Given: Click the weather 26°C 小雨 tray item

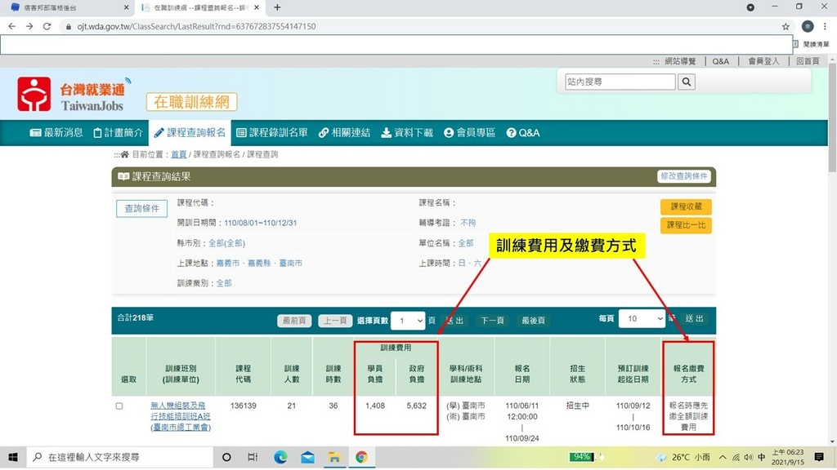Looking at the screenshot, I should tap(685, 457).
